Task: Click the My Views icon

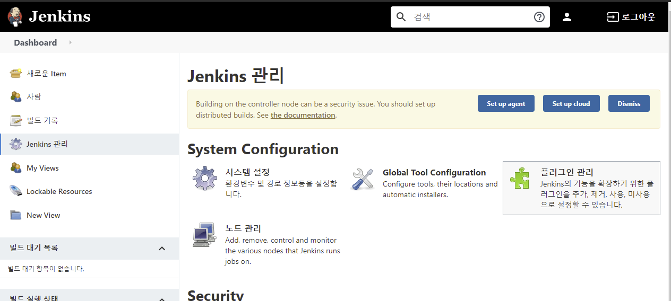Action: [16, 167]
